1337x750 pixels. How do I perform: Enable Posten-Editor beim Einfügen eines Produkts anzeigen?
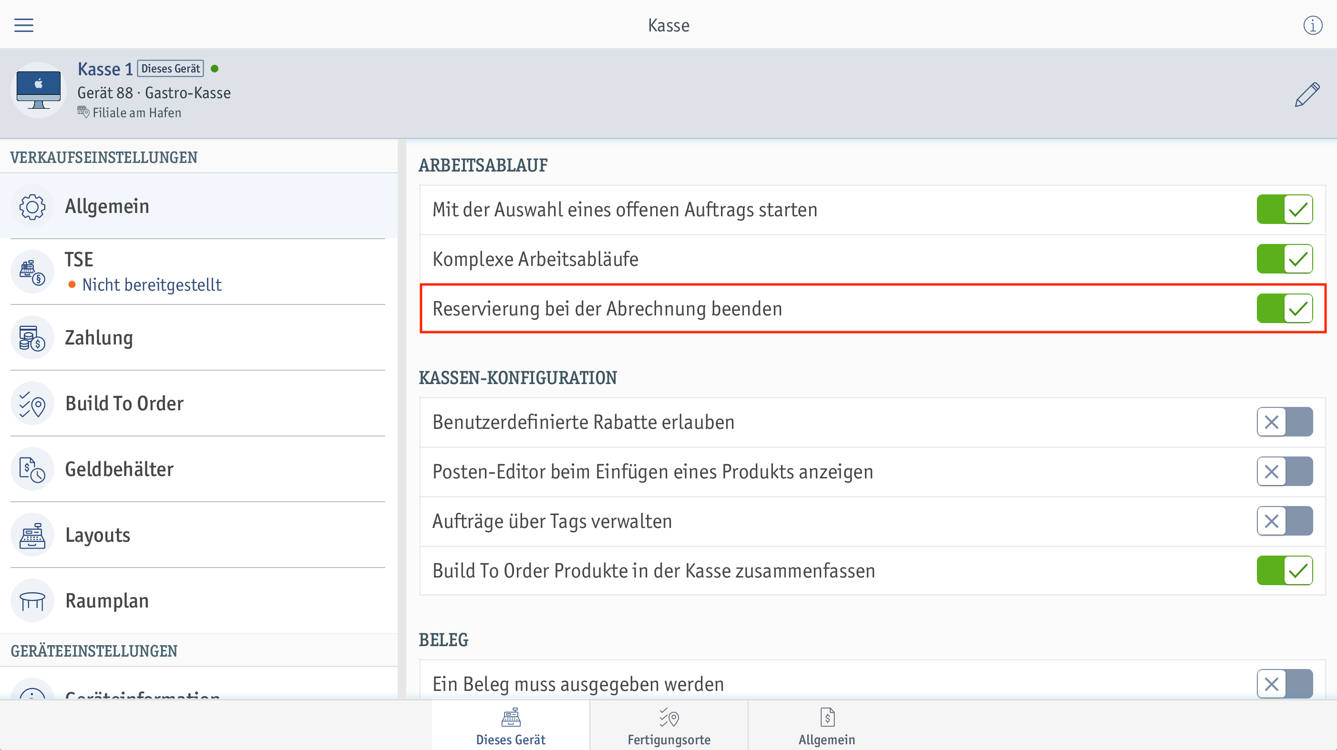click(x=1285, y=472)
